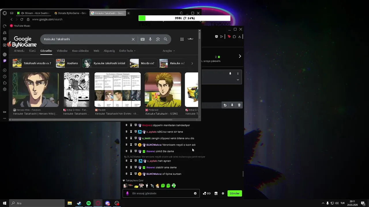Activate the purple microphone in chat

coord(127,193)
